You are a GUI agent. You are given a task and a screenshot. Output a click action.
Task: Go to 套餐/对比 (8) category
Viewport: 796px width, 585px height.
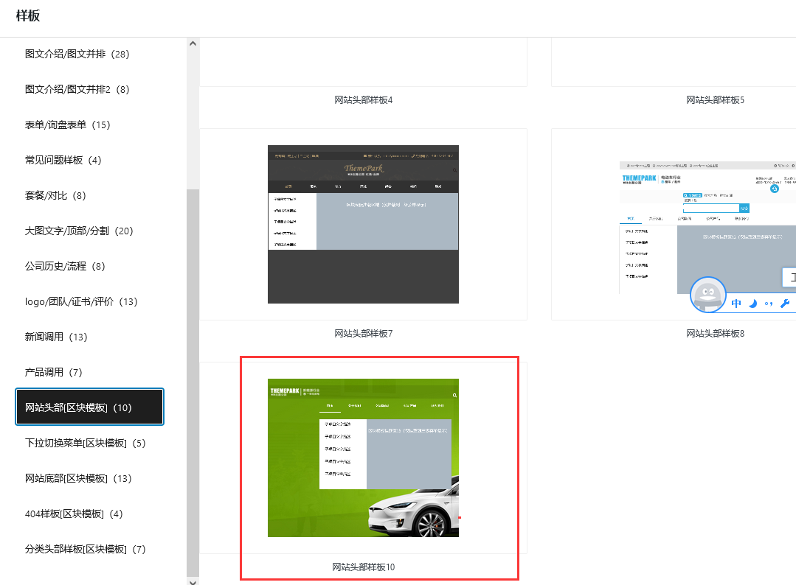[55, 195]
